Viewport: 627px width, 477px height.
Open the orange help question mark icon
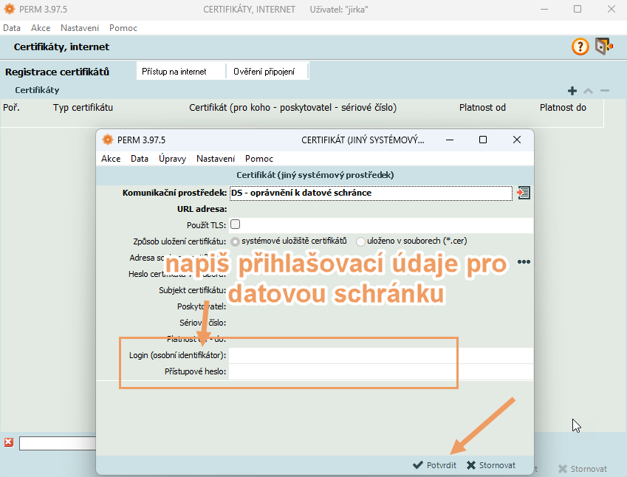click(580, 47)
